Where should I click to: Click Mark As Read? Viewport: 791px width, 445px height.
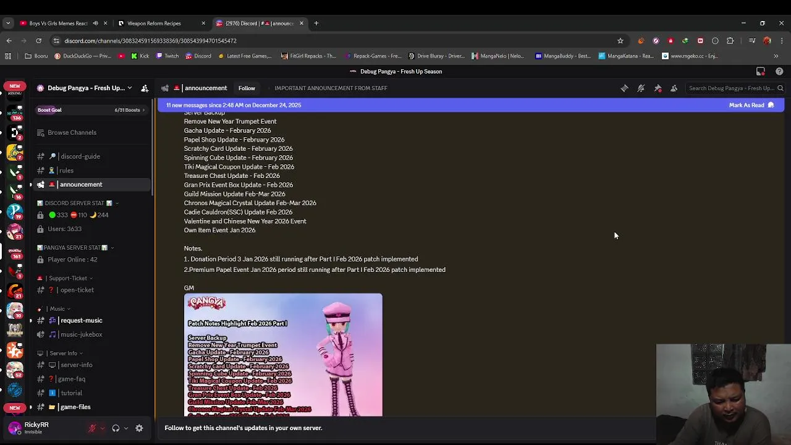coord(751,105)
